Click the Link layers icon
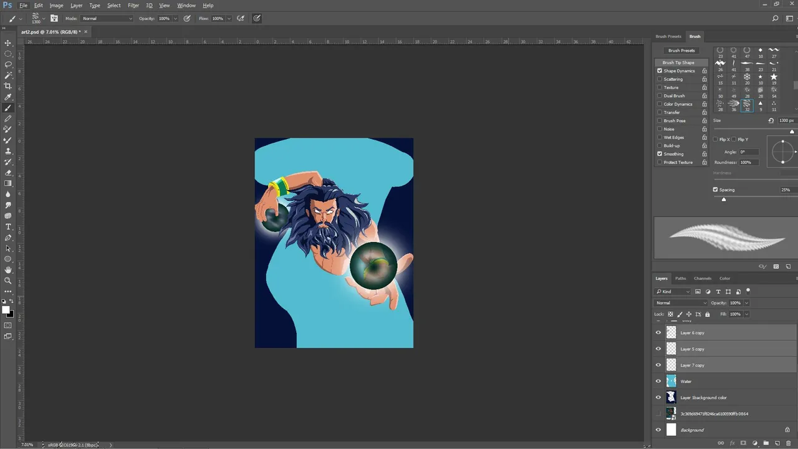 coord(721,443)
